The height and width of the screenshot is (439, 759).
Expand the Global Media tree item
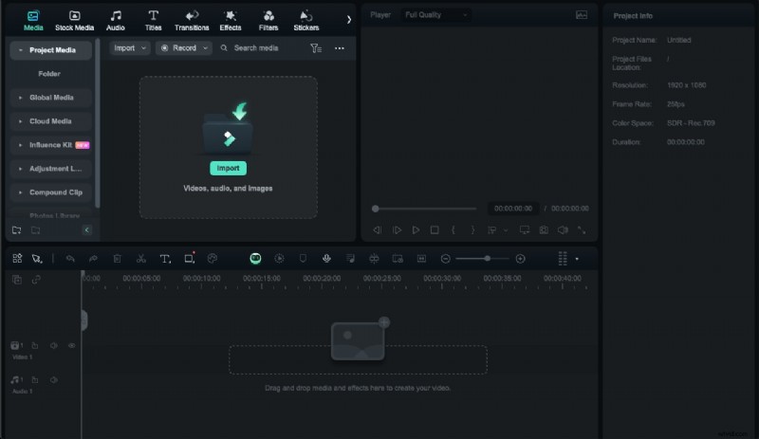21,98
